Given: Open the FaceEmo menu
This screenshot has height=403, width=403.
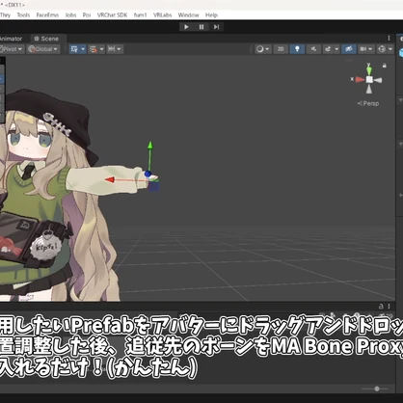Looking at the screenshot, I should point(47,15).
